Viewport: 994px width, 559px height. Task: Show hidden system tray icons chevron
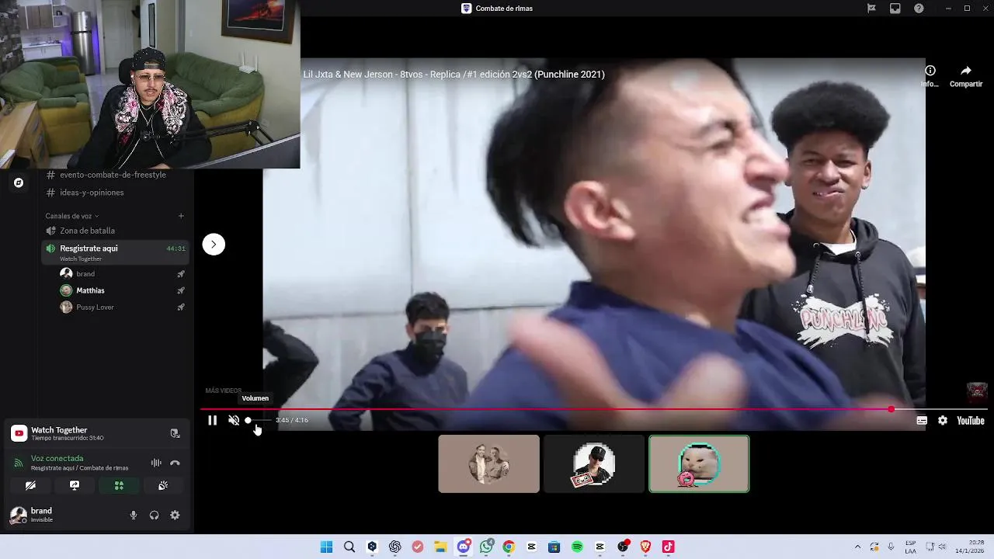(857, 547)
